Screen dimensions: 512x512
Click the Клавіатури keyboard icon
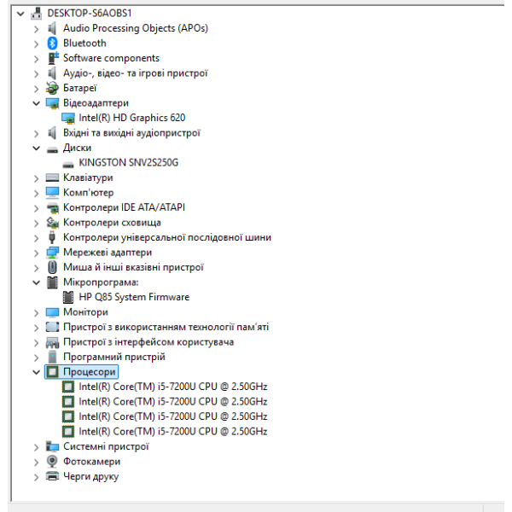click(x=52, y=177)
